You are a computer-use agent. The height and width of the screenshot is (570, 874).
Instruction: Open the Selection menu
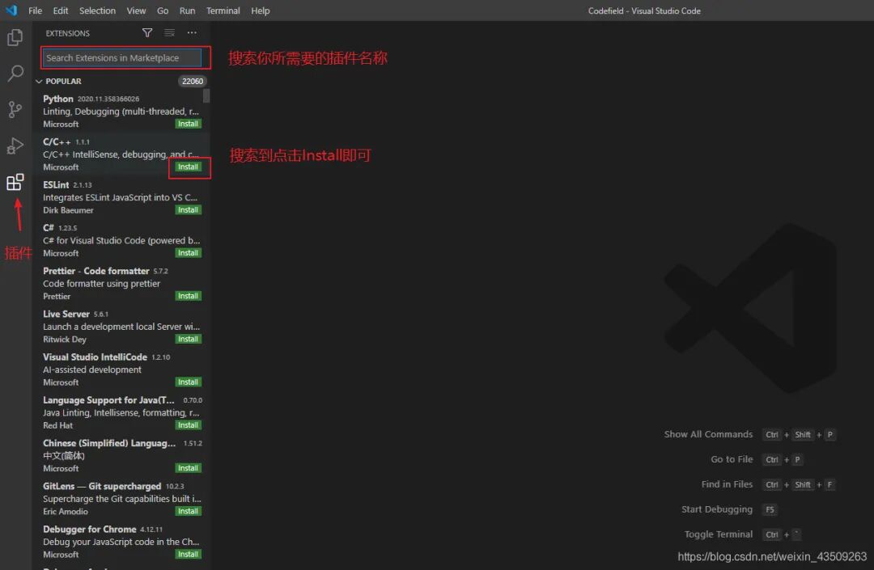97,11
